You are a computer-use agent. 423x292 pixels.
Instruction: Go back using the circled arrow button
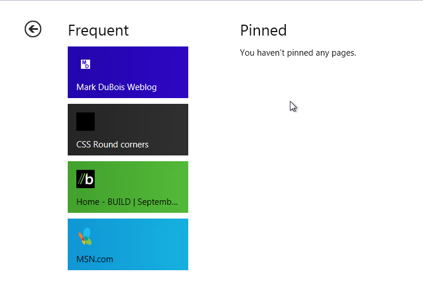(x=33, y=29)
